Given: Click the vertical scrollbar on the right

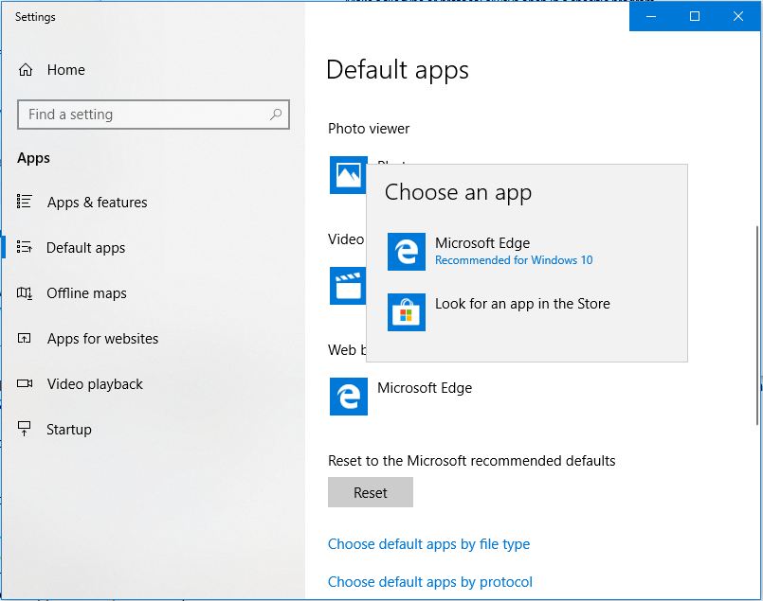Looking at the screenshot, I should 756,322.
